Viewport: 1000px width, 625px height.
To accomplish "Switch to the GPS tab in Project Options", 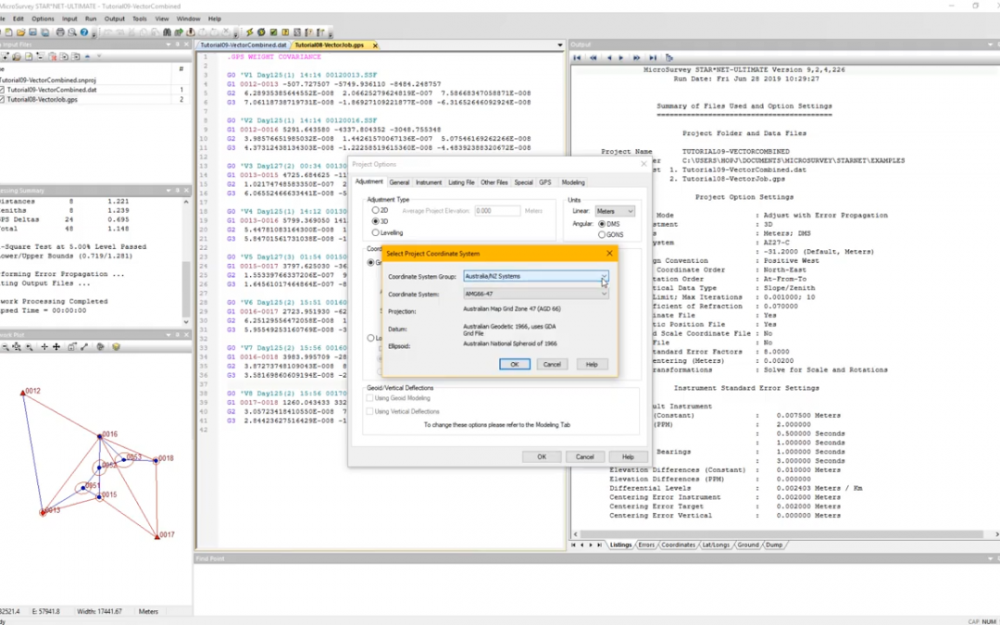I will [545, 182].
